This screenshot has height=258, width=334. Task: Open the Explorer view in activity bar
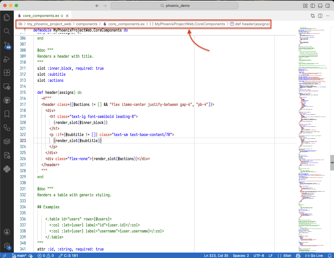click(7, 18)
